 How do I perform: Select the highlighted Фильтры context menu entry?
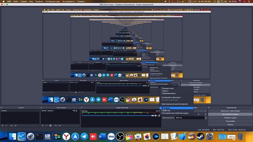[176, 108]
